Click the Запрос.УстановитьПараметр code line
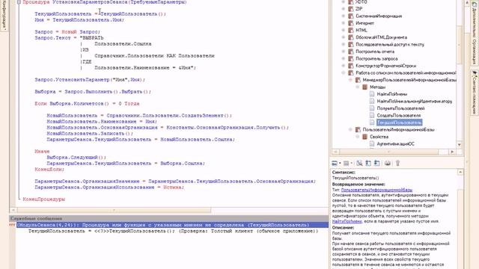479x269 pixels. click(x=90, y=80)
